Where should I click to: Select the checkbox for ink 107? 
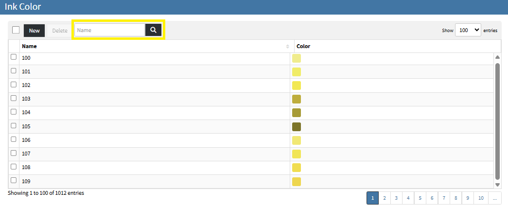[14, 153]
